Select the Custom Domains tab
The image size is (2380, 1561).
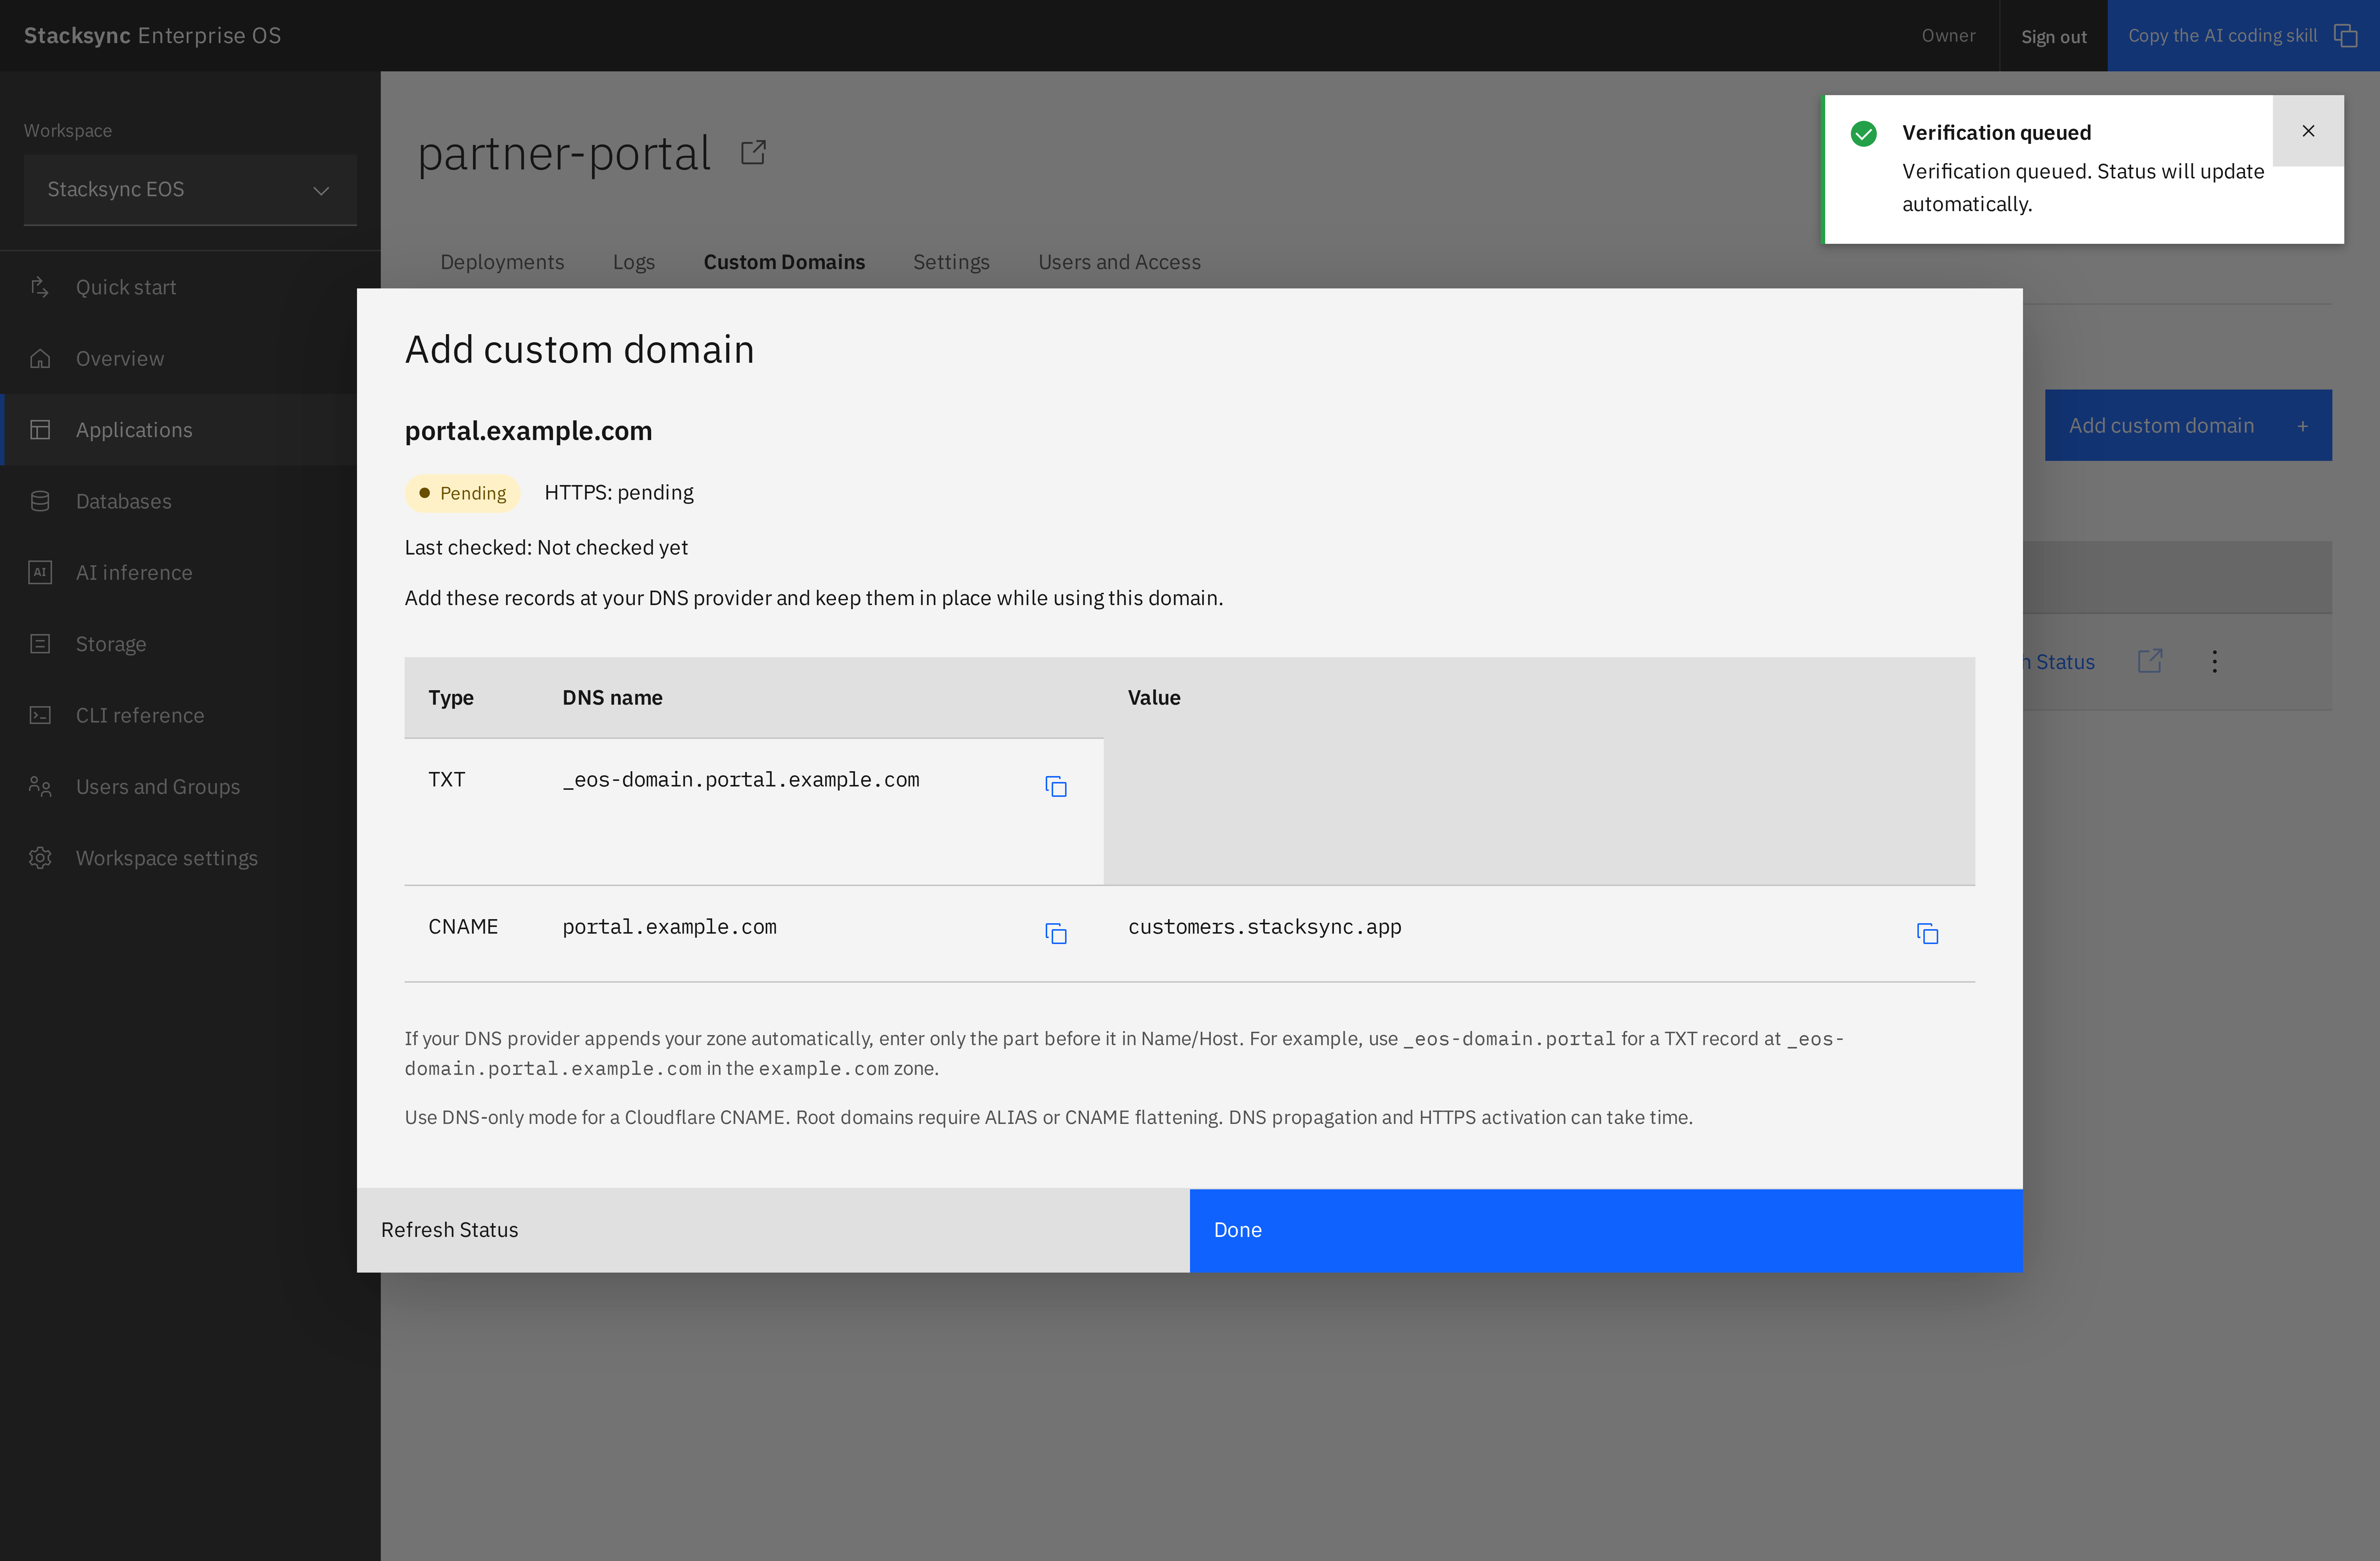click(x=784, y=262)
